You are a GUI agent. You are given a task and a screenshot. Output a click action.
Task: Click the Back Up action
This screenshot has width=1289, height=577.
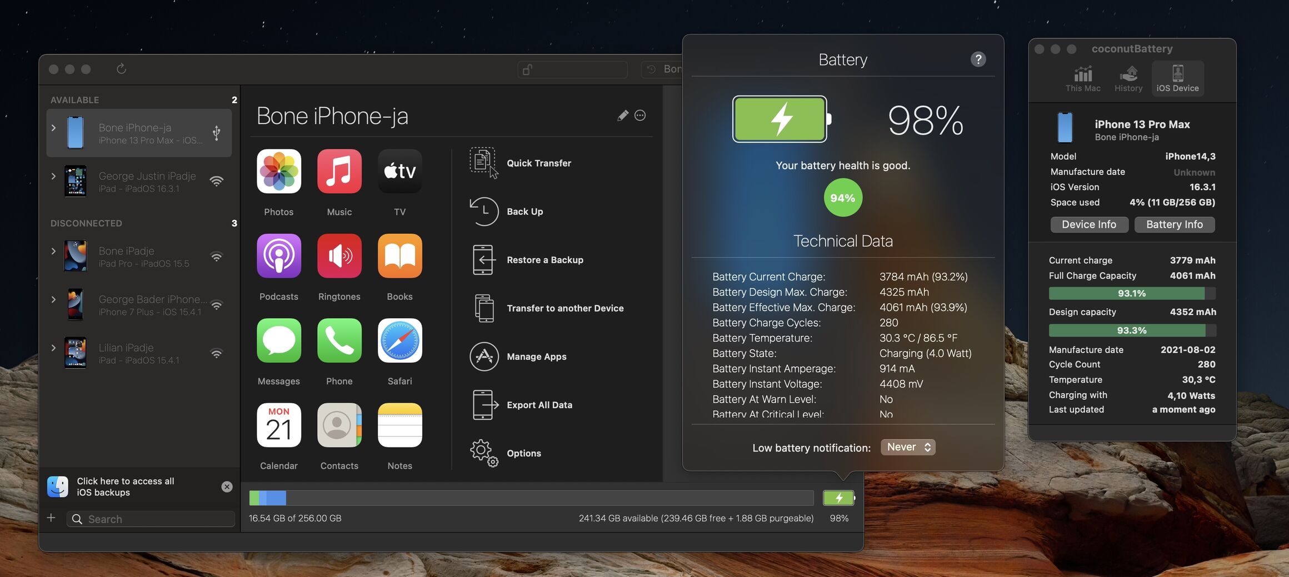click(506, 212)
